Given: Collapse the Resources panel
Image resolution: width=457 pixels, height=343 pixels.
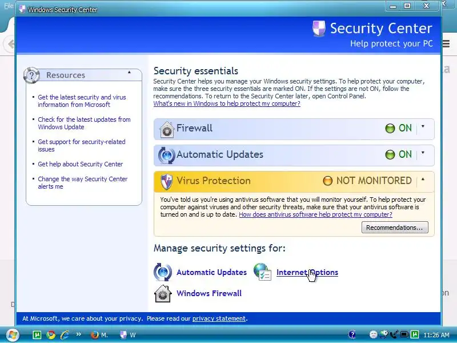Looking at the screenshot, I should pyautogui.click(x=130, y=72).
